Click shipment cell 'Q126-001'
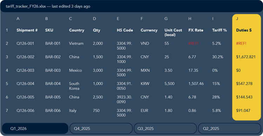 tap(25, 43)
